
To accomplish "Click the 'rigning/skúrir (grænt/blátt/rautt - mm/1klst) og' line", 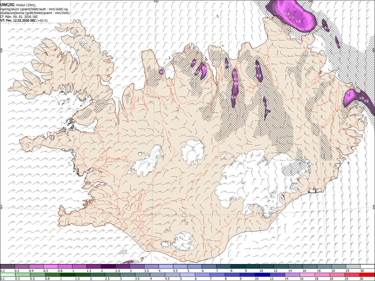I will coord(34,9).
